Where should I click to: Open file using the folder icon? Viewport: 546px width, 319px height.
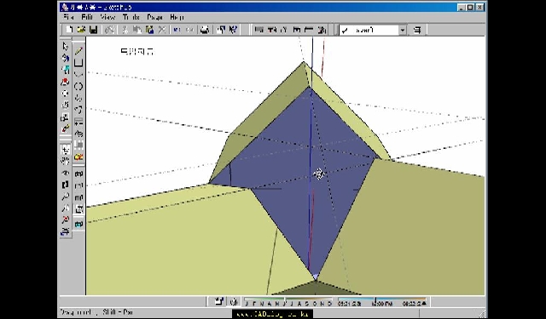81,30
